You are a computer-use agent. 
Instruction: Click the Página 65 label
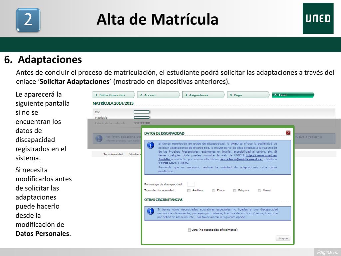[328, 252]
